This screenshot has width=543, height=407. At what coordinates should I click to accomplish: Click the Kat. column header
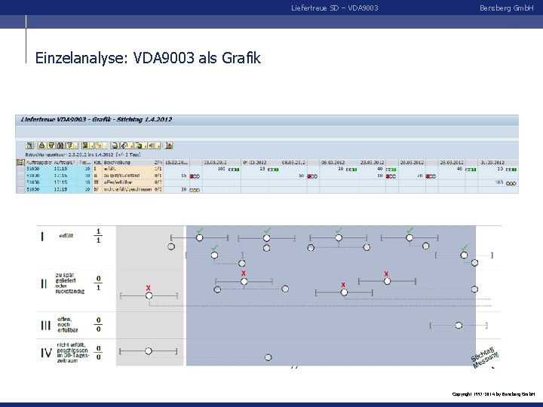pyautogui.click(x=97, y=162)
